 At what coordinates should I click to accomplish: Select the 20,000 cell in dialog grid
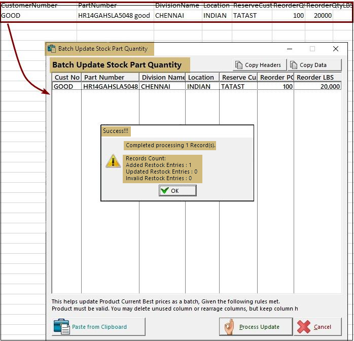click(317, 86)
